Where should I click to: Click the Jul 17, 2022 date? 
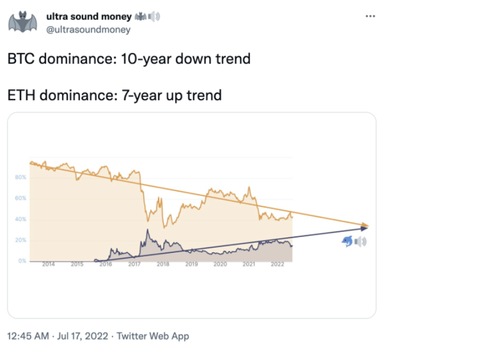[79, 336]
